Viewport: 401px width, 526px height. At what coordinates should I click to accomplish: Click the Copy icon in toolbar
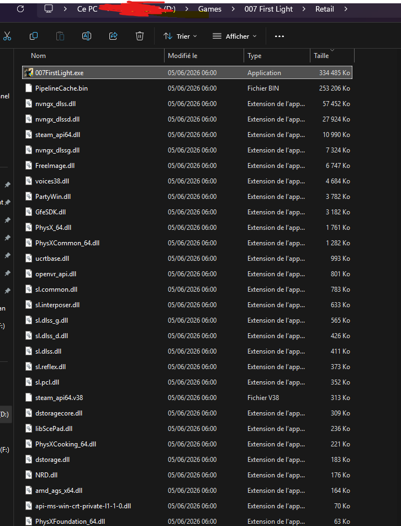pos(34,36)
